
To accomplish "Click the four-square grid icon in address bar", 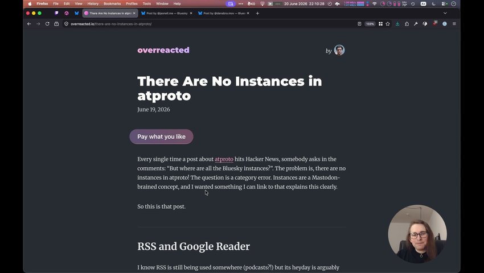I will click(x=380, y=24).
